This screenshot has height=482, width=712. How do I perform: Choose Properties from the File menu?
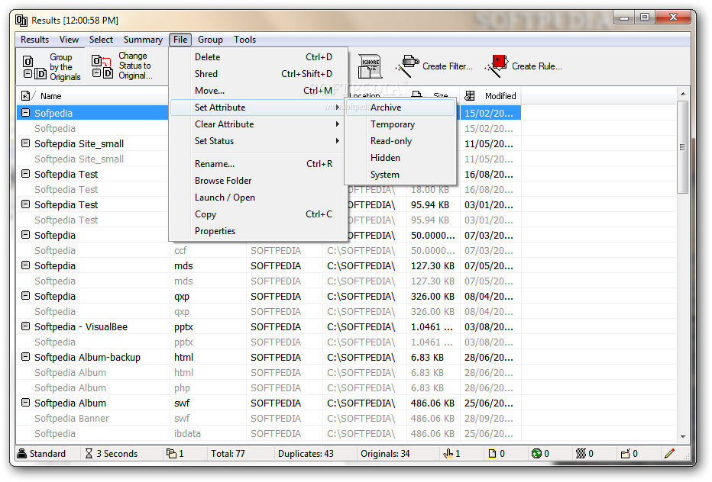click(258, 231)
